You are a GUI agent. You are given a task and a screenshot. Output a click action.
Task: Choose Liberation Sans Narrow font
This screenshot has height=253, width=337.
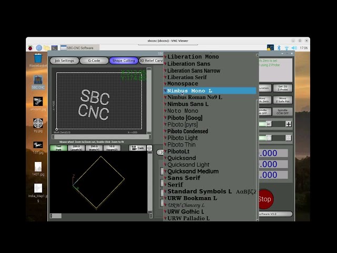[210, 71]
